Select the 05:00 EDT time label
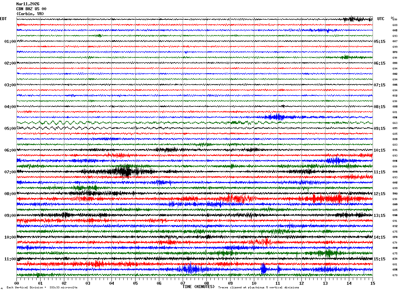 click(10, 129)
